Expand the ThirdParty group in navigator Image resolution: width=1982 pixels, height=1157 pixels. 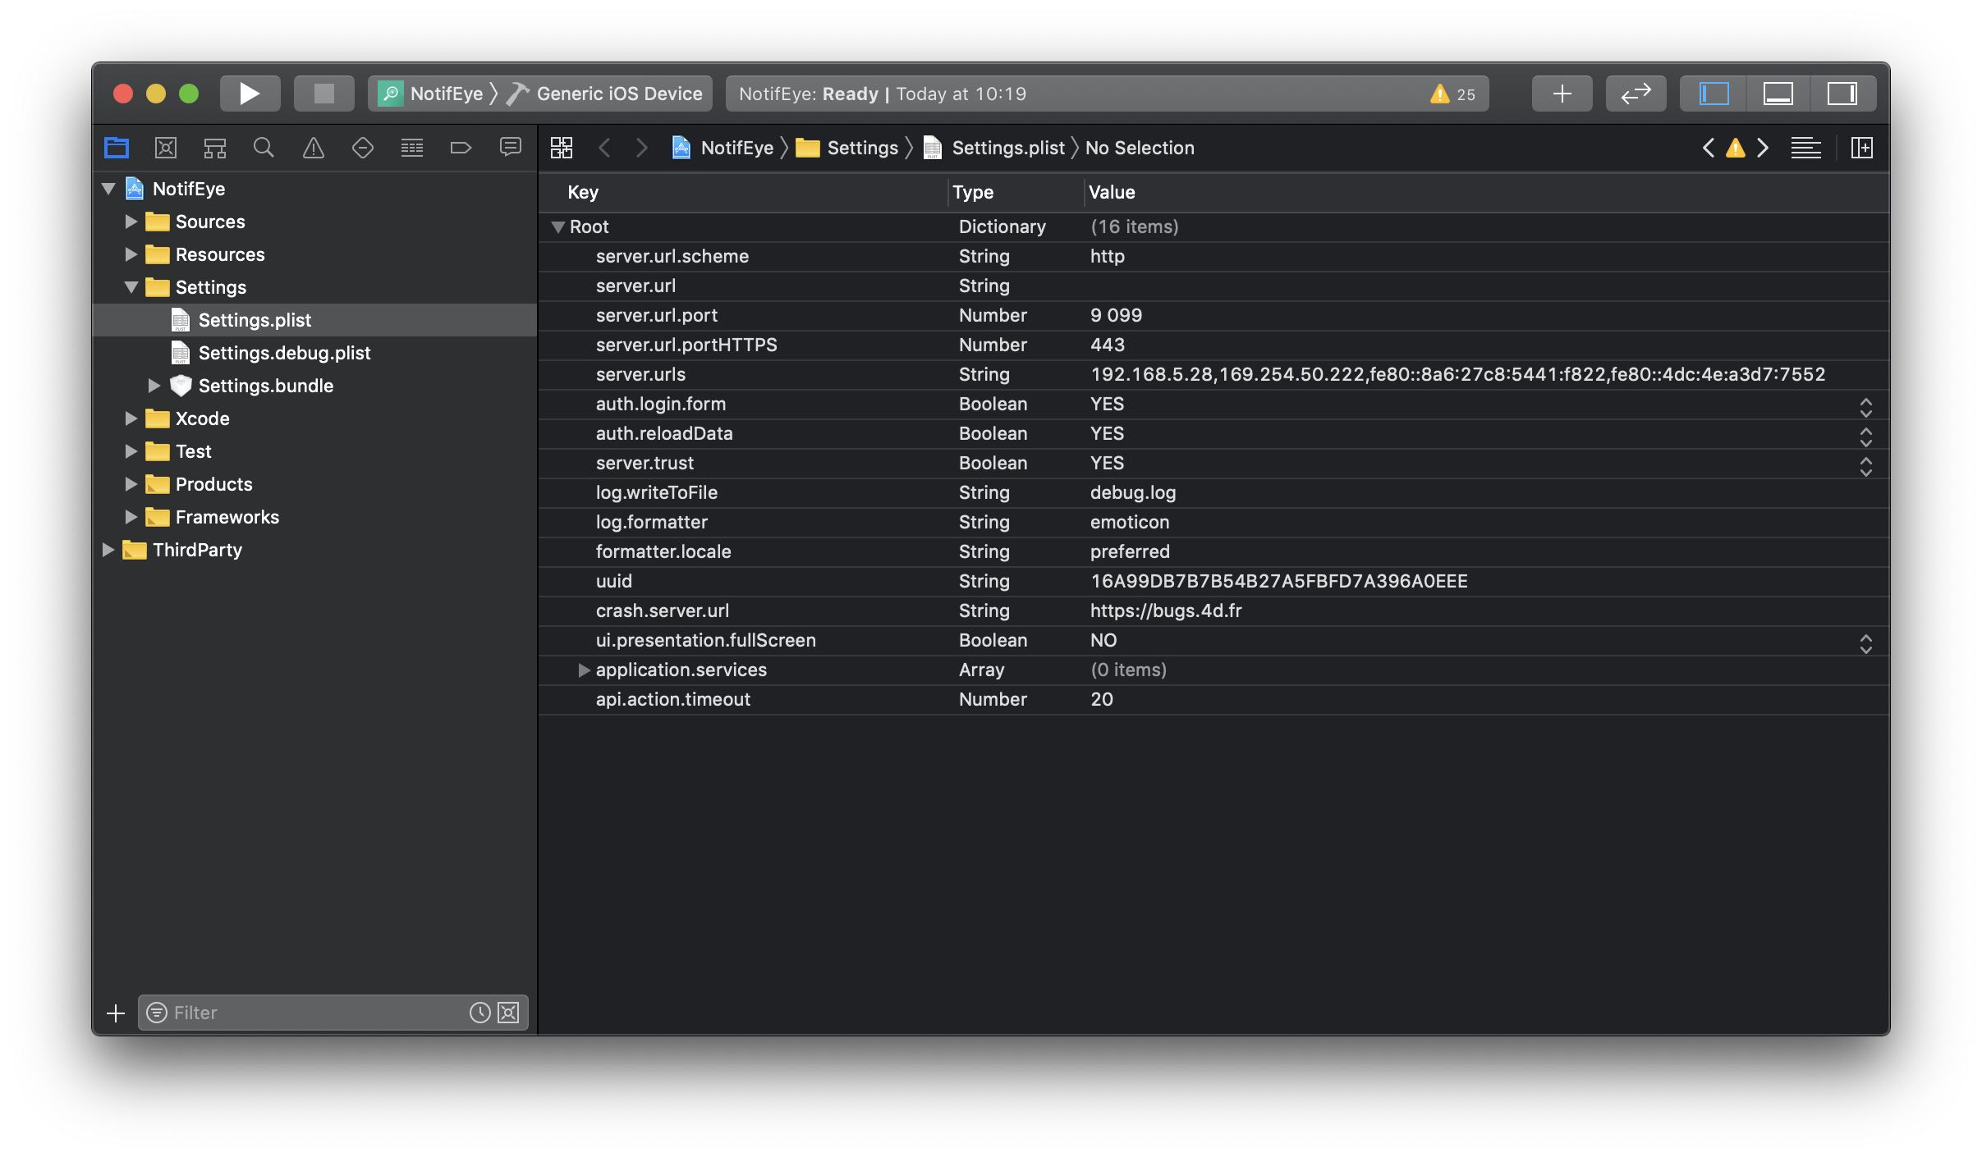pos(110,550)
